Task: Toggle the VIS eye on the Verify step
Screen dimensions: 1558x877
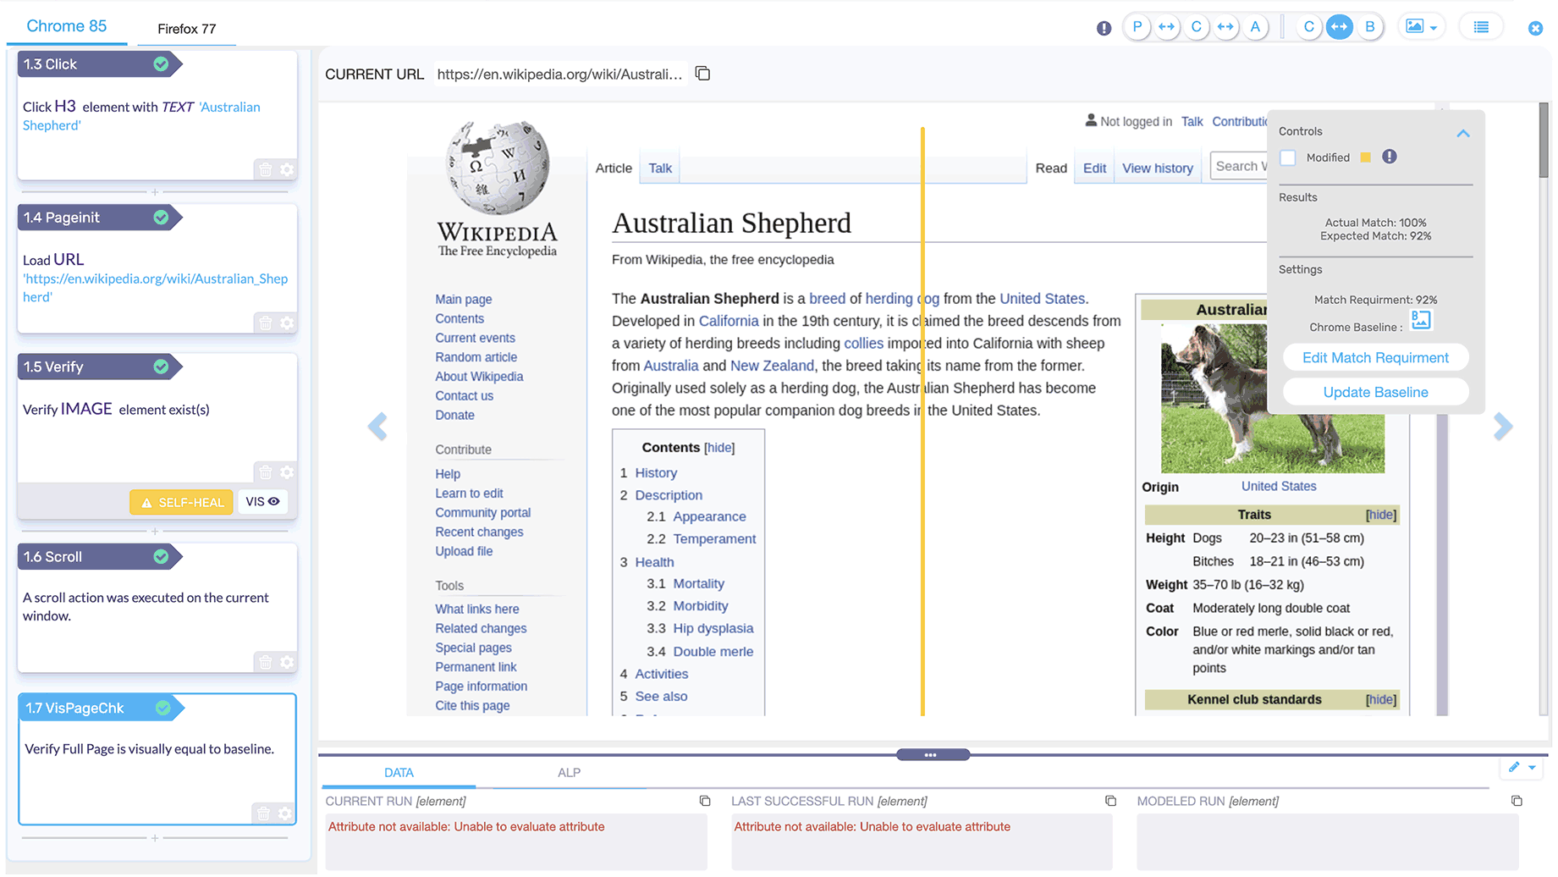Action: pyautogui.click(x=262, y=501)
